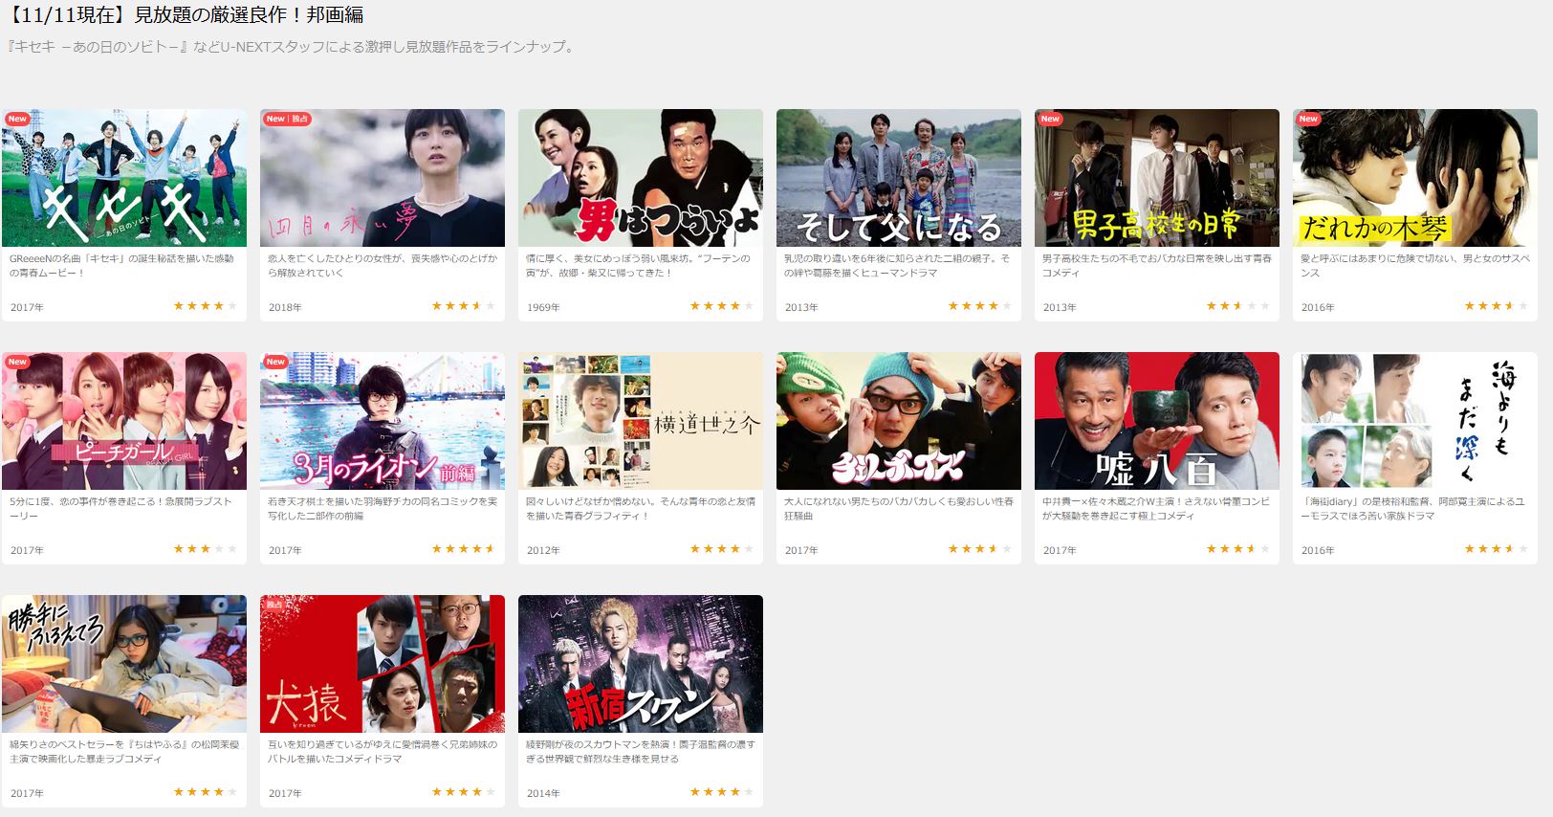Image resolution: width=1553 pixels, height=817 pixels.
Task: Click the 2012年 year label
Action: 543,550
